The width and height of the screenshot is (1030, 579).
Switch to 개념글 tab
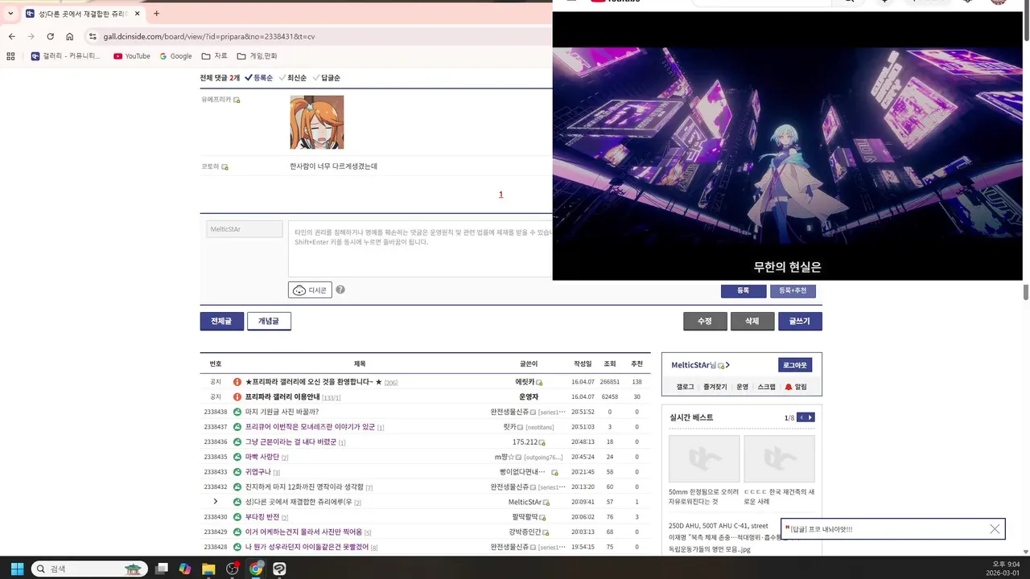pyautogui.click(x=269, y=321)
